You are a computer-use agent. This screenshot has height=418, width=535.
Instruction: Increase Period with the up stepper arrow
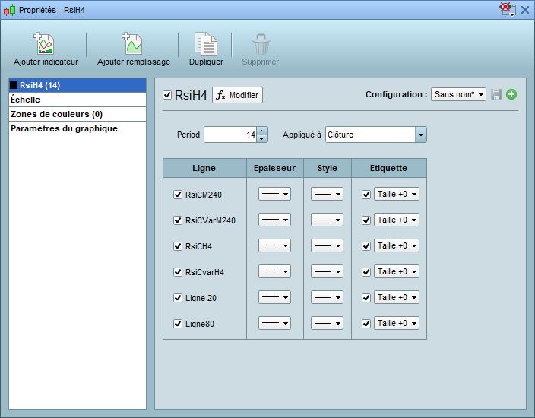tap(261, 131)
